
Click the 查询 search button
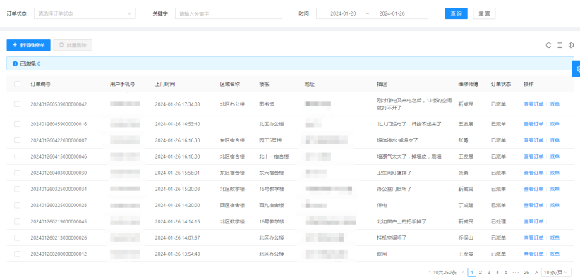tap(456, 13)
